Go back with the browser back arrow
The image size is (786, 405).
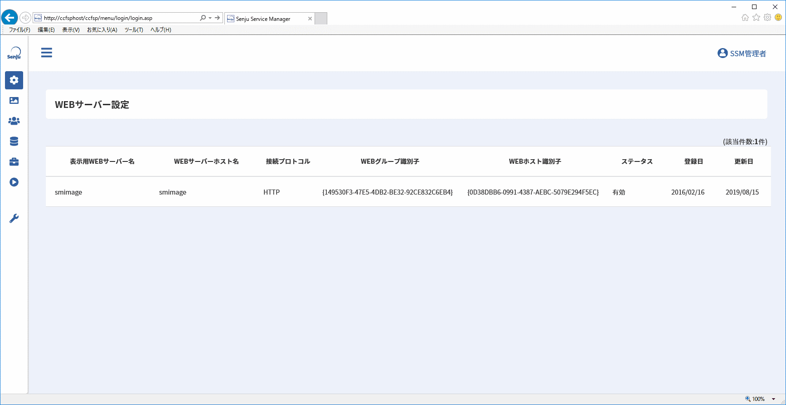[x=10, y=18]
